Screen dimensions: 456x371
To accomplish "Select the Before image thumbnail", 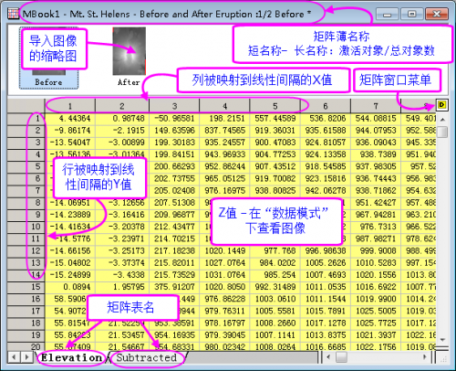I will [x=49, y=58].
